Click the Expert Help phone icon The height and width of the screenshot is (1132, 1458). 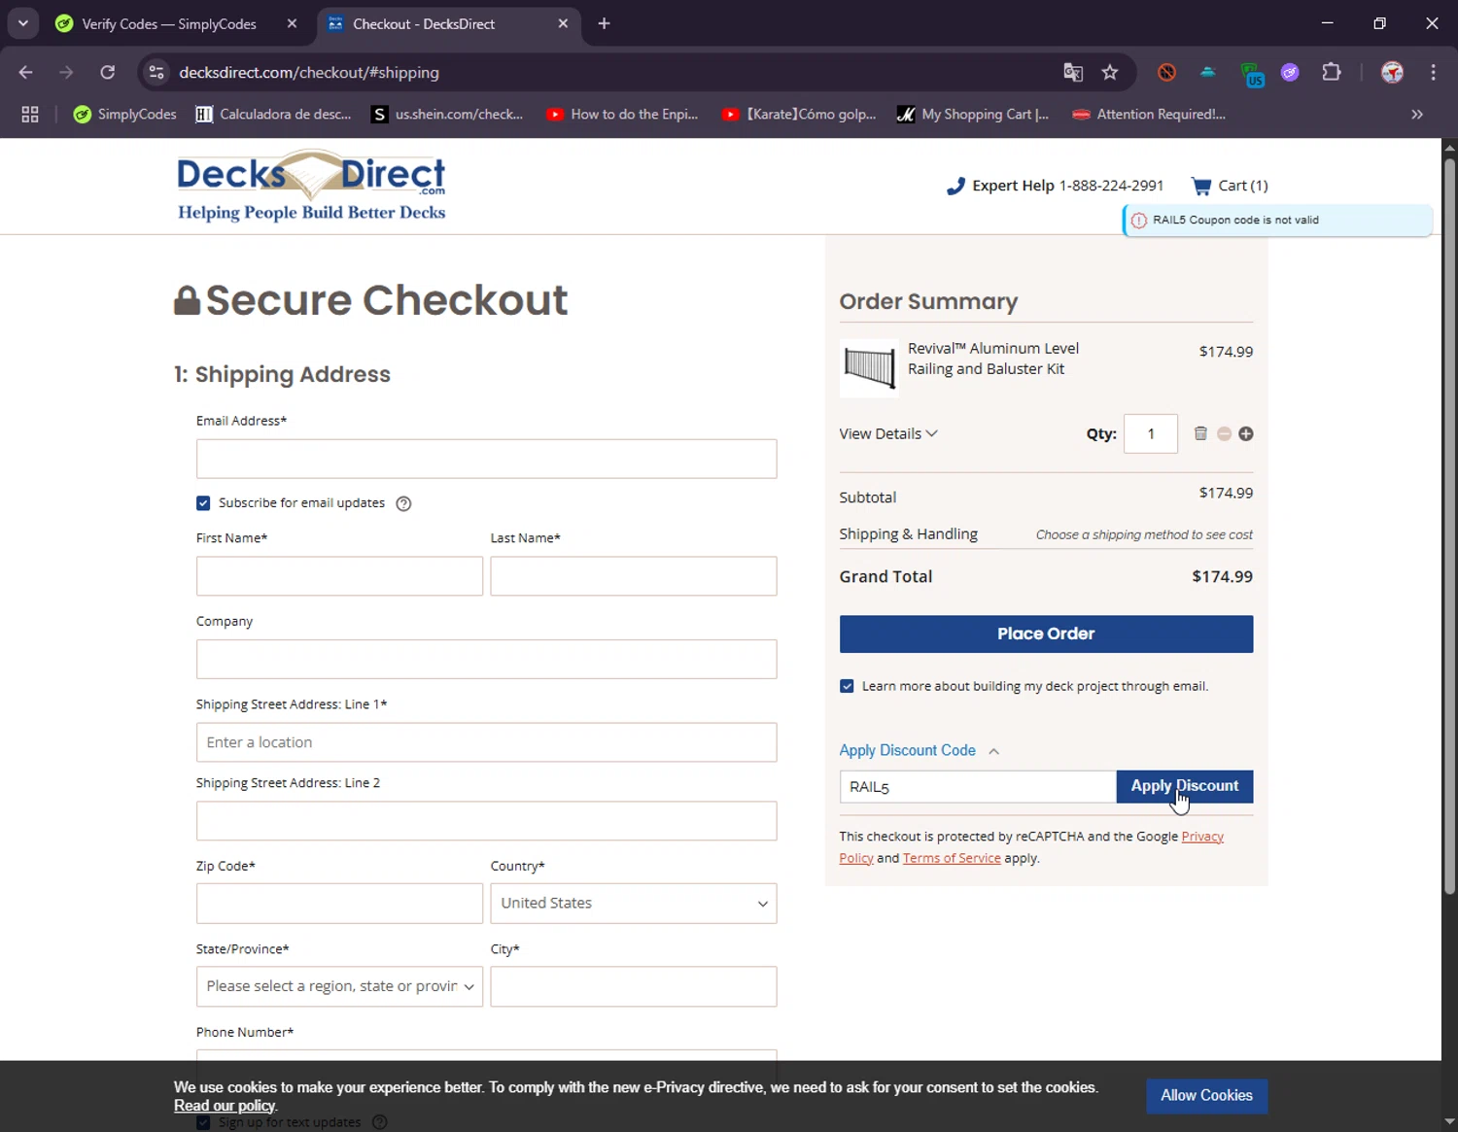pyautogui.click(x=955, y=186)
